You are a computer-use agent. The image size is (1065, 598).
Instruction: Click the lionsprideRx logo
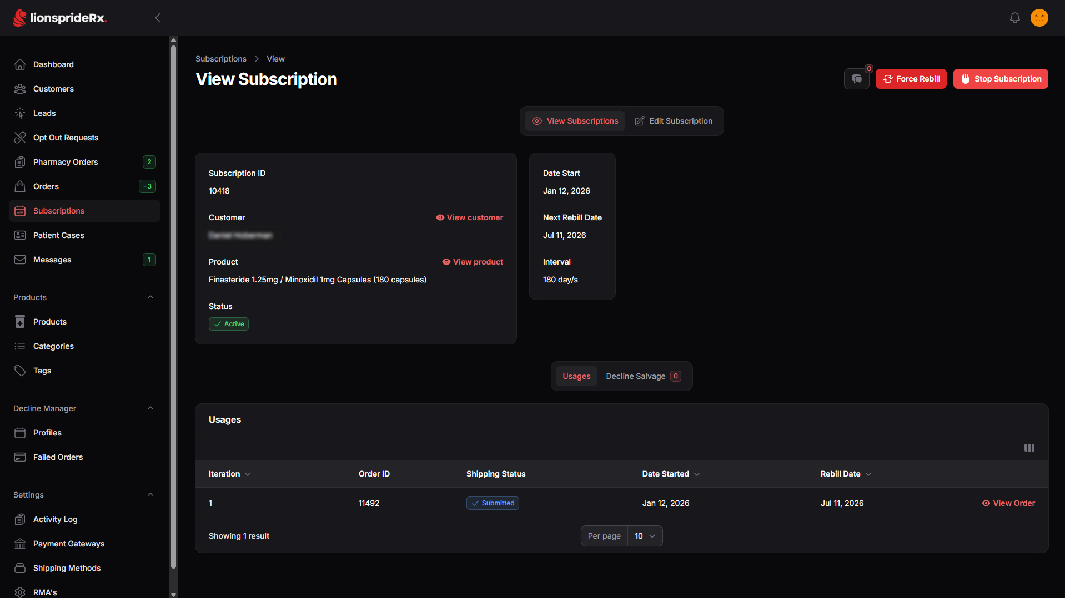[x=59, y=18]
